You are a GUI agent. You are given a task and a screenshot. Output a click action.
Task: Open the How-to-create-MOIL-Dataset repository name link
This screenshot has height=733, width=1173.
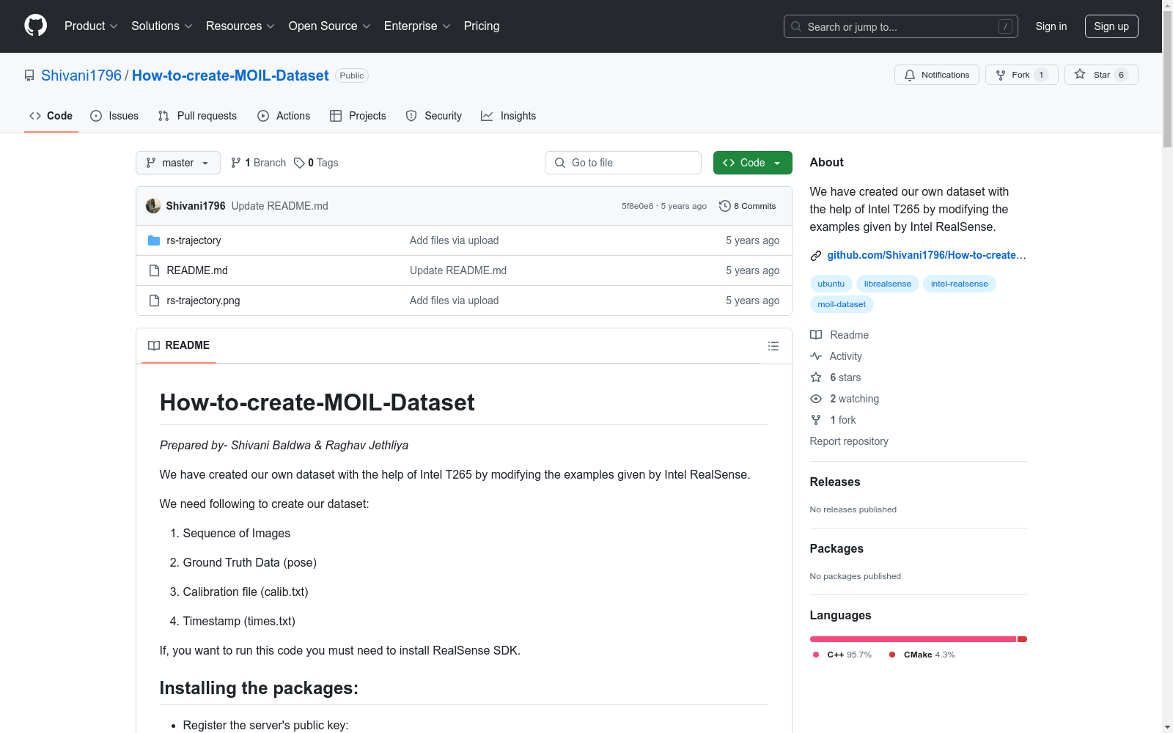point(230,75)
